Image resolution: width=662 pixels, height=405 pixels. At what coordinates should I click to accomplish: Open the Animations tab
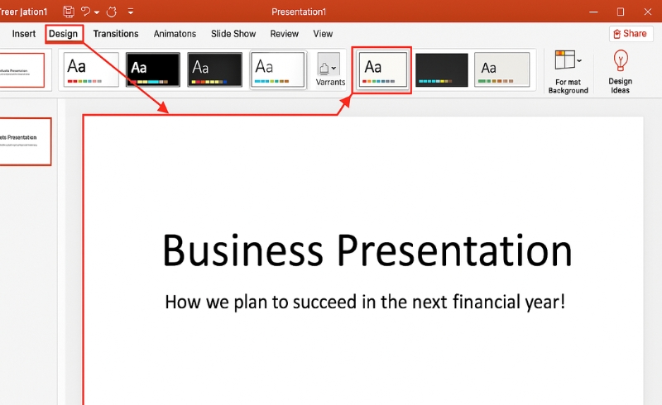coord(175,34)
